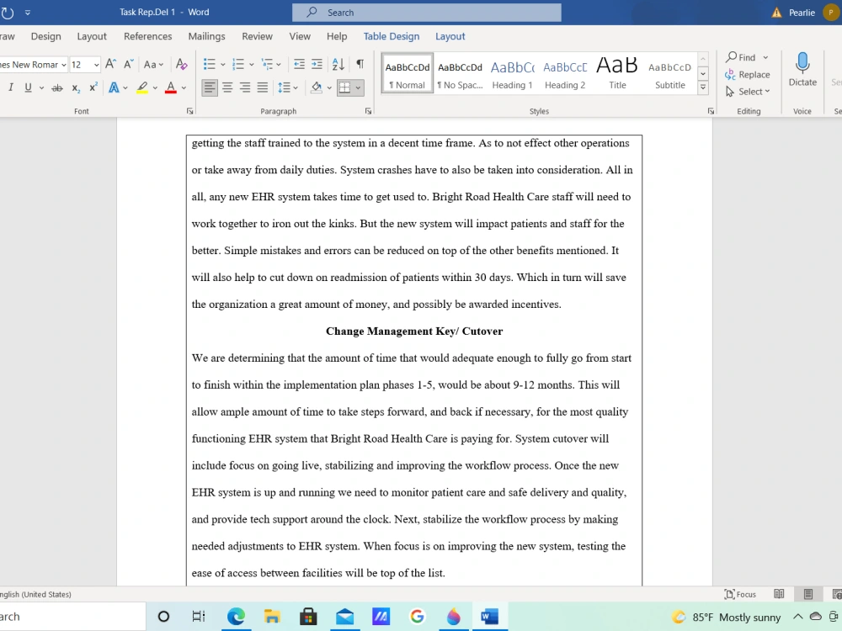The width and height of the screenshot is (842, 631).
Task: Click the Numbering list icon
Action: click(238, 65)
